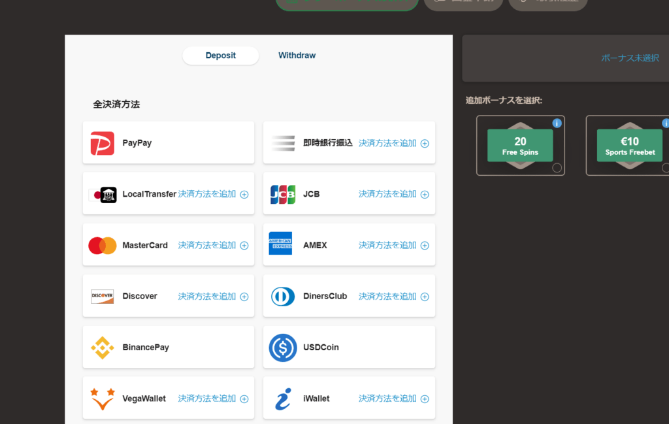Add payment method link for DinersClub

click(x=387, y=297)
